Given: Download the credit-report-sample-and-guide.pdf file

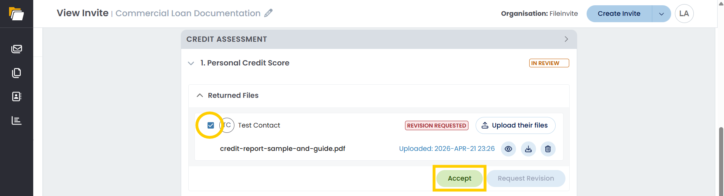Looking at the screenshot, I should (528, 149).
